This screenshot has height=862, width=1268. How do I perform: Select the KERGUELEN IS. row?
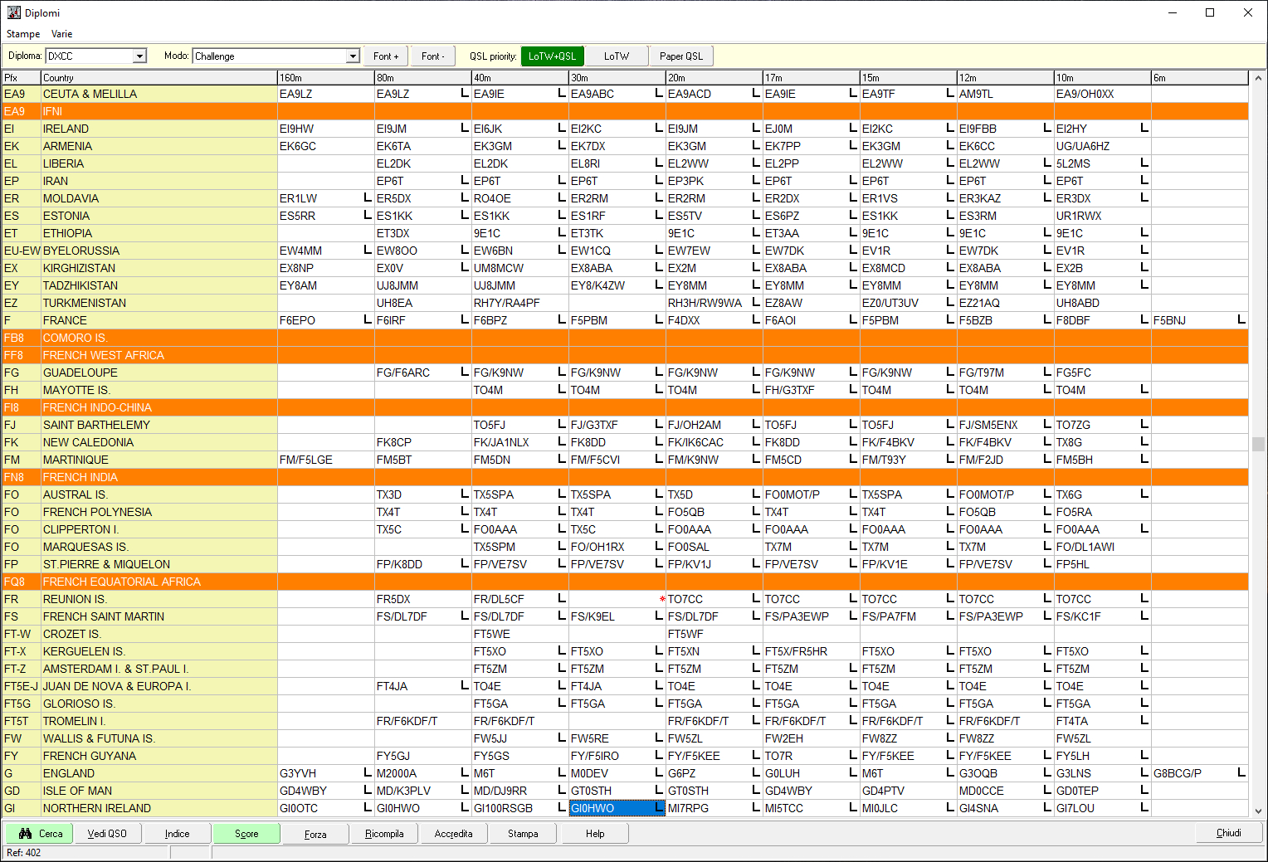tap(625, 651)
